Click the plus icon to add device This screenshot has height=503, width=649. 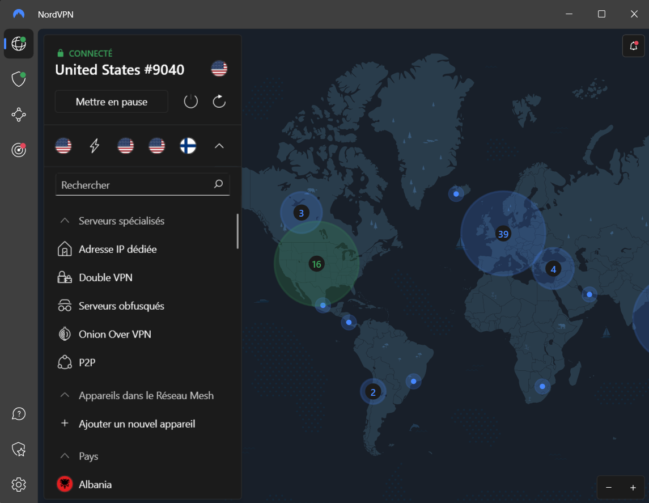point(65,423)
